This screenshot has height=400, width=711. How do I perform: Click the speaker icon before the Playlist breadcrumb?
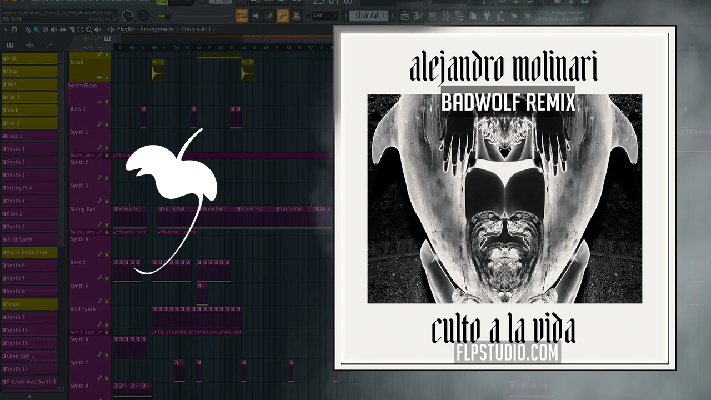[x=111, y=29]
